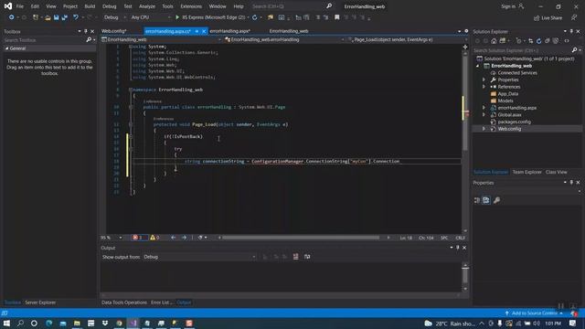Screen dimensions: 585x329
Task: Pin the Properties panel
Action: coord(571,183)
